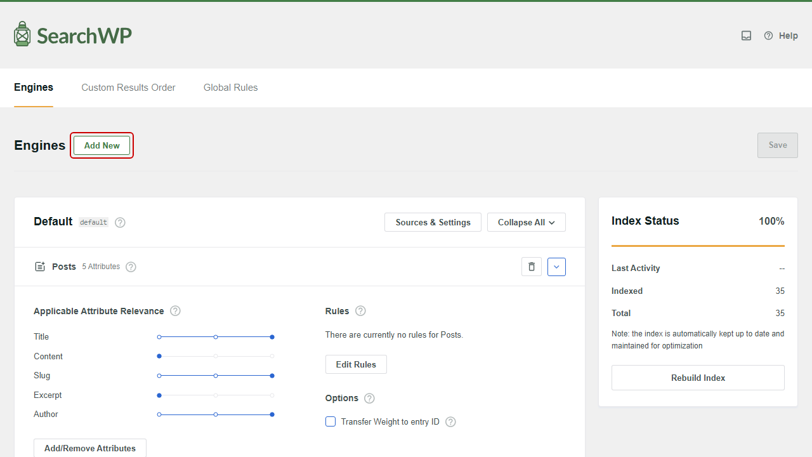Open the Collapse All dropdown
The width and height of the screenshot is (812, 457).
527,222
